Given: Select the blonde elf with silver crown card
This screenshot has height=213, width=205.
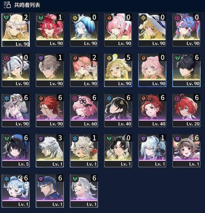Looking at the screenshot, I should (x=15, y=30).
